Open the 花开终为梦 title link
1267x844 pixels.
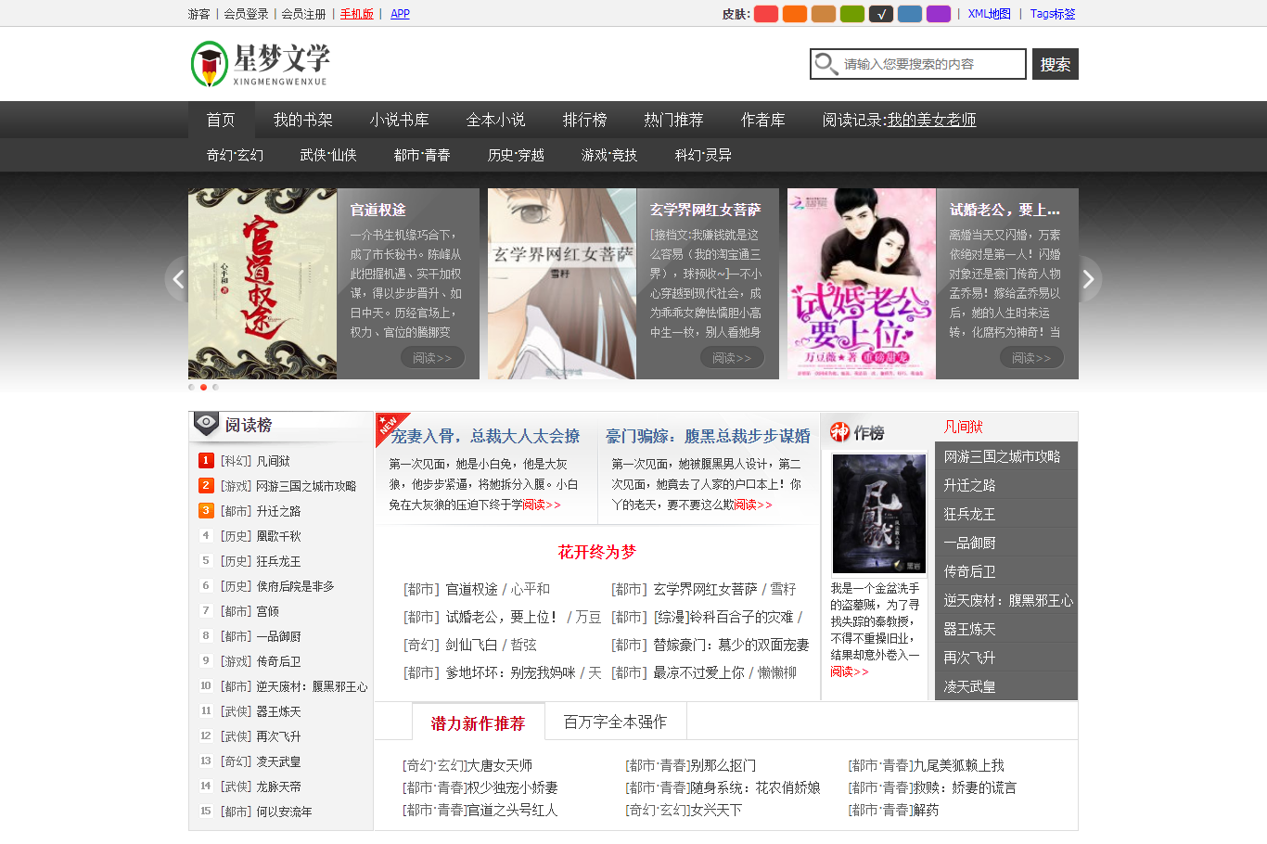pos(596,552)
